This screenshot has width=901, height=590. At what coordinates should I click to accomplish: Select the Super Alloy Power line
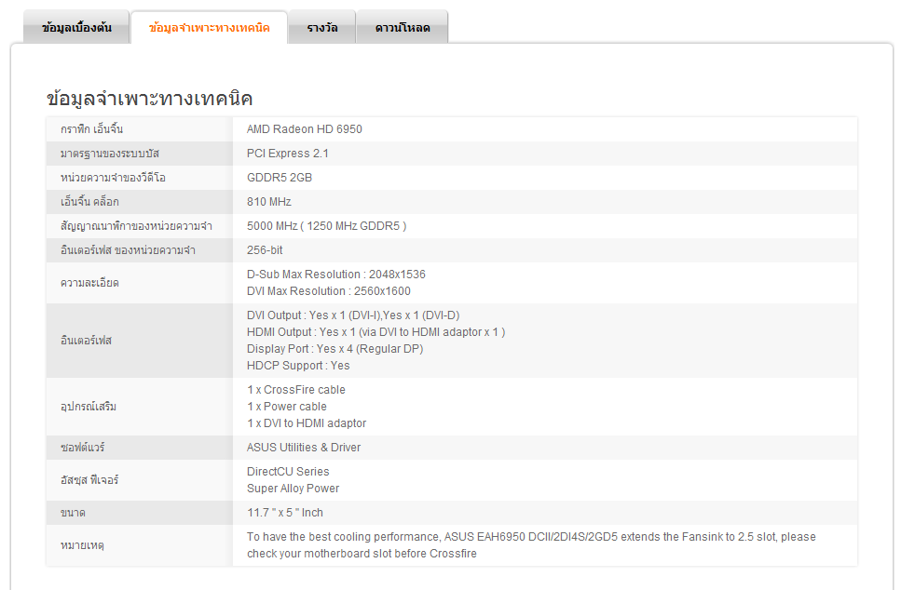pos(294,489)
